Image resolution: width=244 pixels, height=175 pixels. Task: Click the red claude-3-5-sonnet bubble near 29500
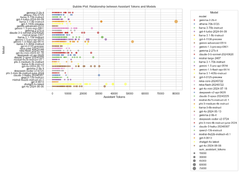pyautogui.click(x=98, y=33)
